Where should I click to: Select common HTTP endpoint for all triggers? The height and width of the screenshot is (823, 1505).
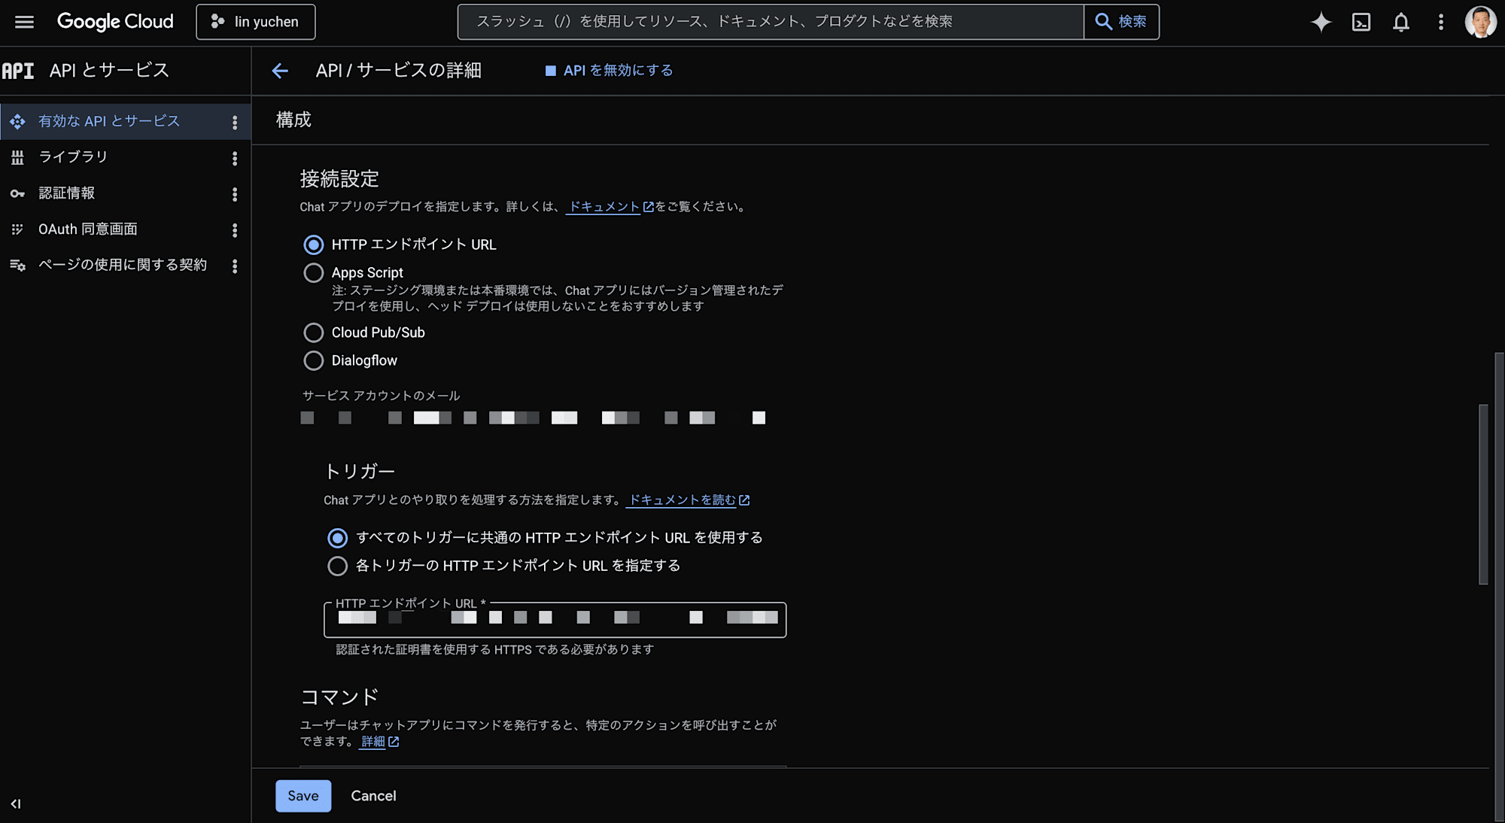click(x=338, y=538)
